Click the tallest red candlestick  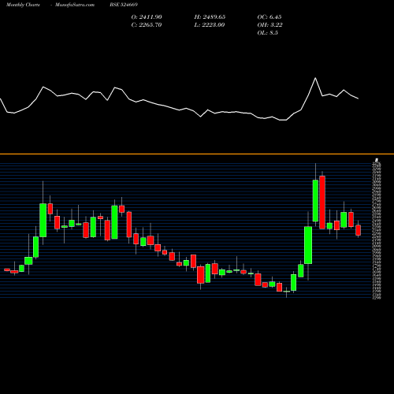[x=322, y=203]
